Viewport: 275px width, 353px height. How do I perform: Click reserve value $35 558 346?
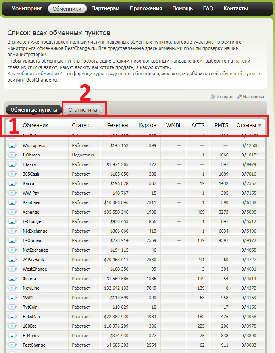(x=116, y=212)
